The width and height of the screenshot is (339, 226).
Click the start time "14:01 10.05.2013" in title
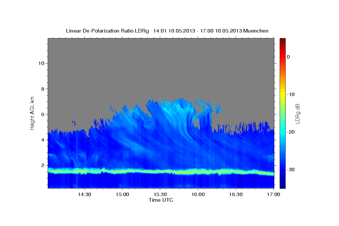[174, 31]
